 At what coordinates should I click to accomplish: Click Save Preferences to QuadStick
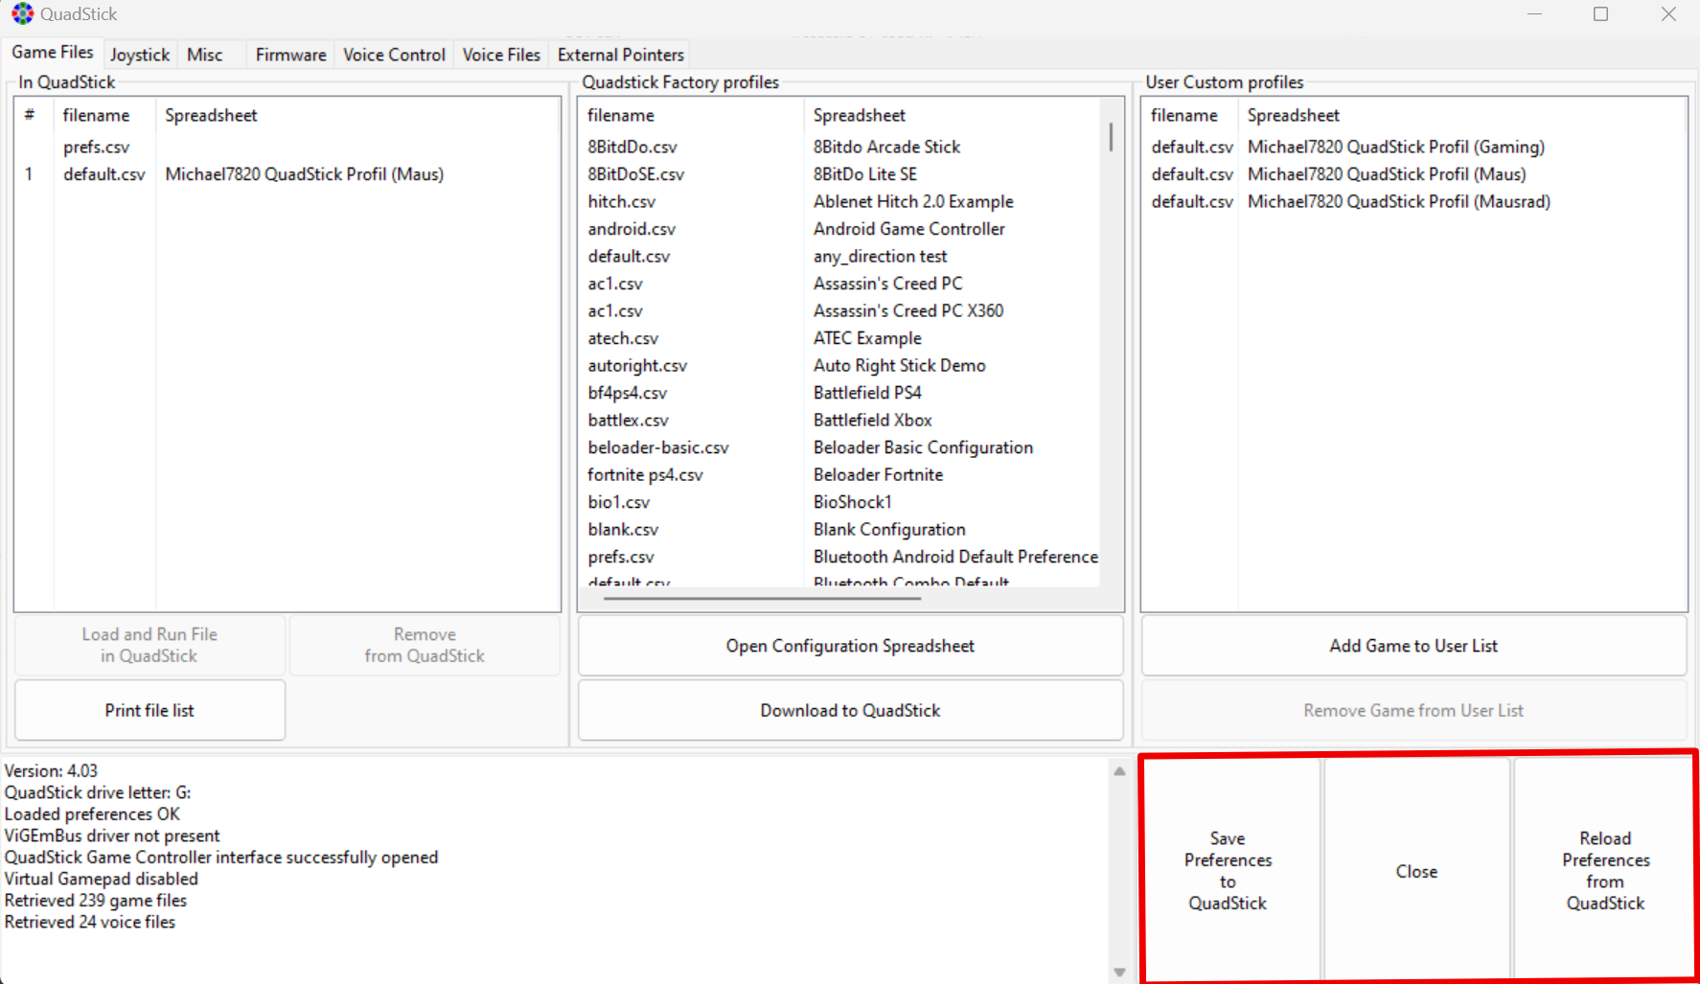[1228, 870]
